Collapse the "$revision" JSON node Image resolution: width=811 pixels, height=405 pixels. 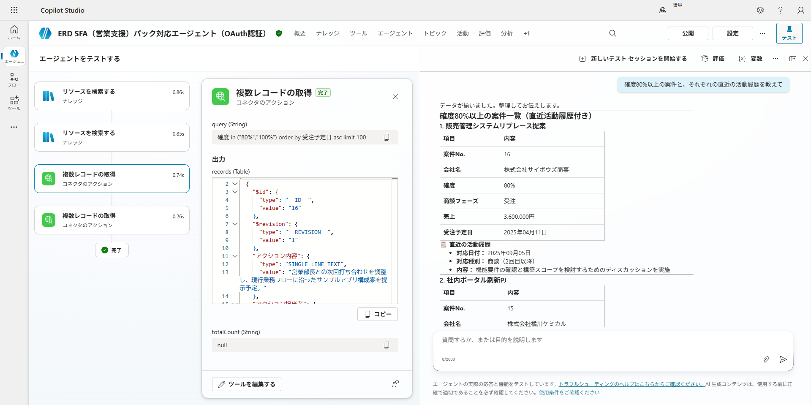pyautogui.click(x=235, y=224)
